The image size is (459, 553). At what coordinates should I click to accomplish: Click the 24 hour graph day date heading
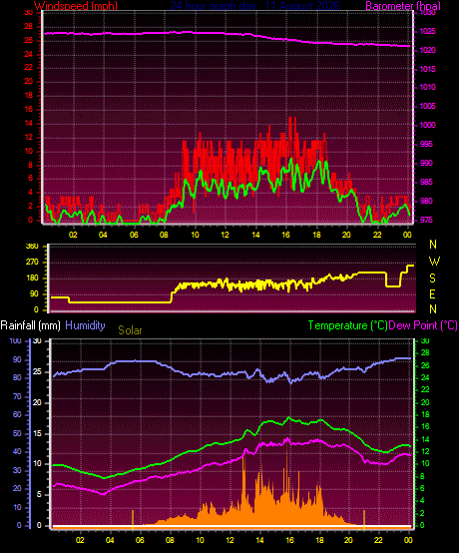(x=254, y=6)
